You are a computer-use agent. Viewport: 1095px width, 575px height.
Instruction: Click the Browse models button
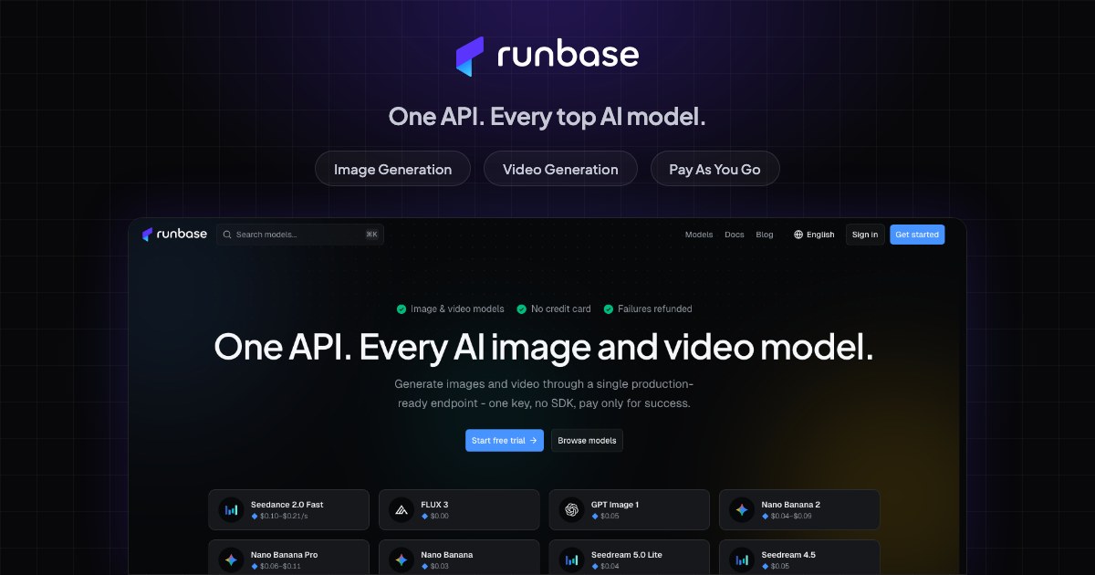tap(587, 441)
